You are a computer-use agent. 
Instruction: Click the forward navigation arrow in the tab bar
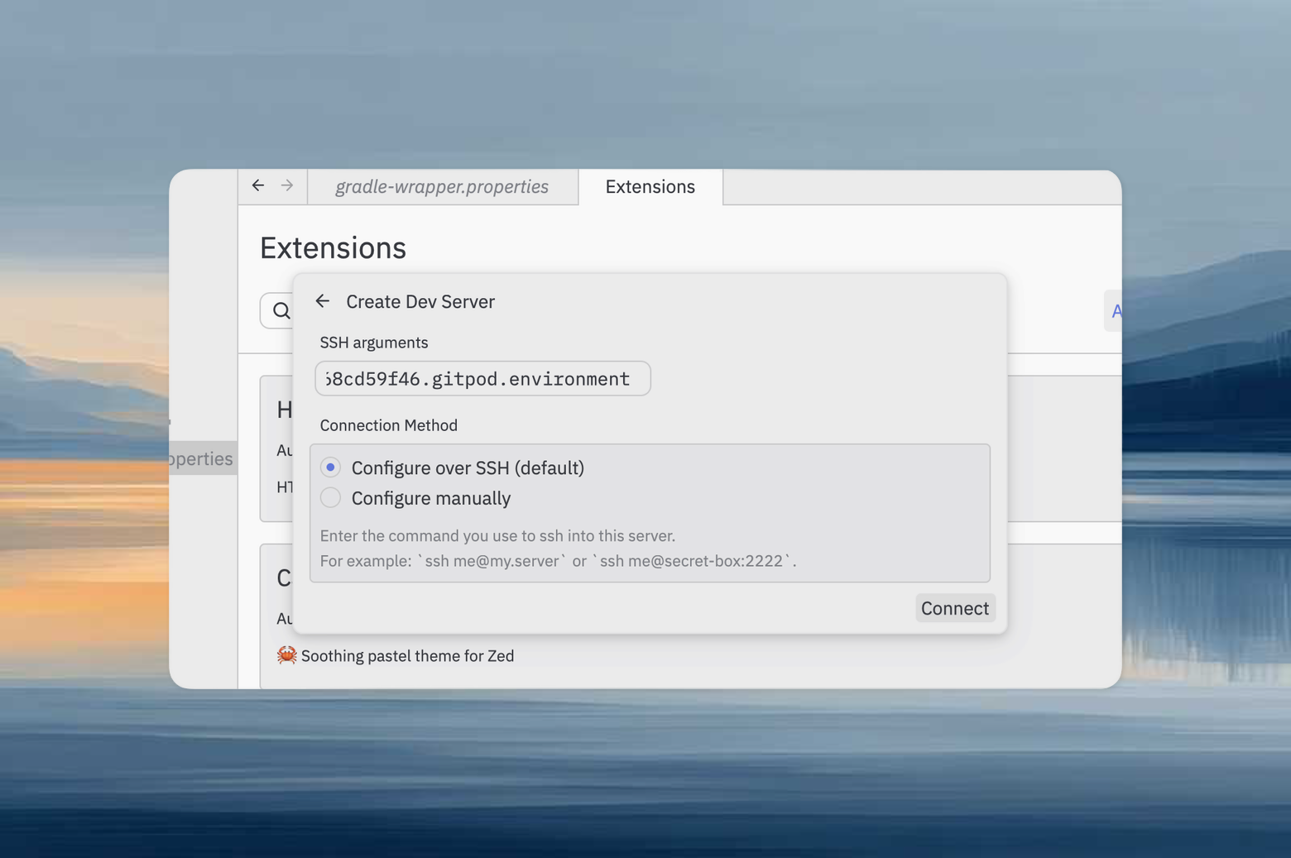(x=286, y=185)
